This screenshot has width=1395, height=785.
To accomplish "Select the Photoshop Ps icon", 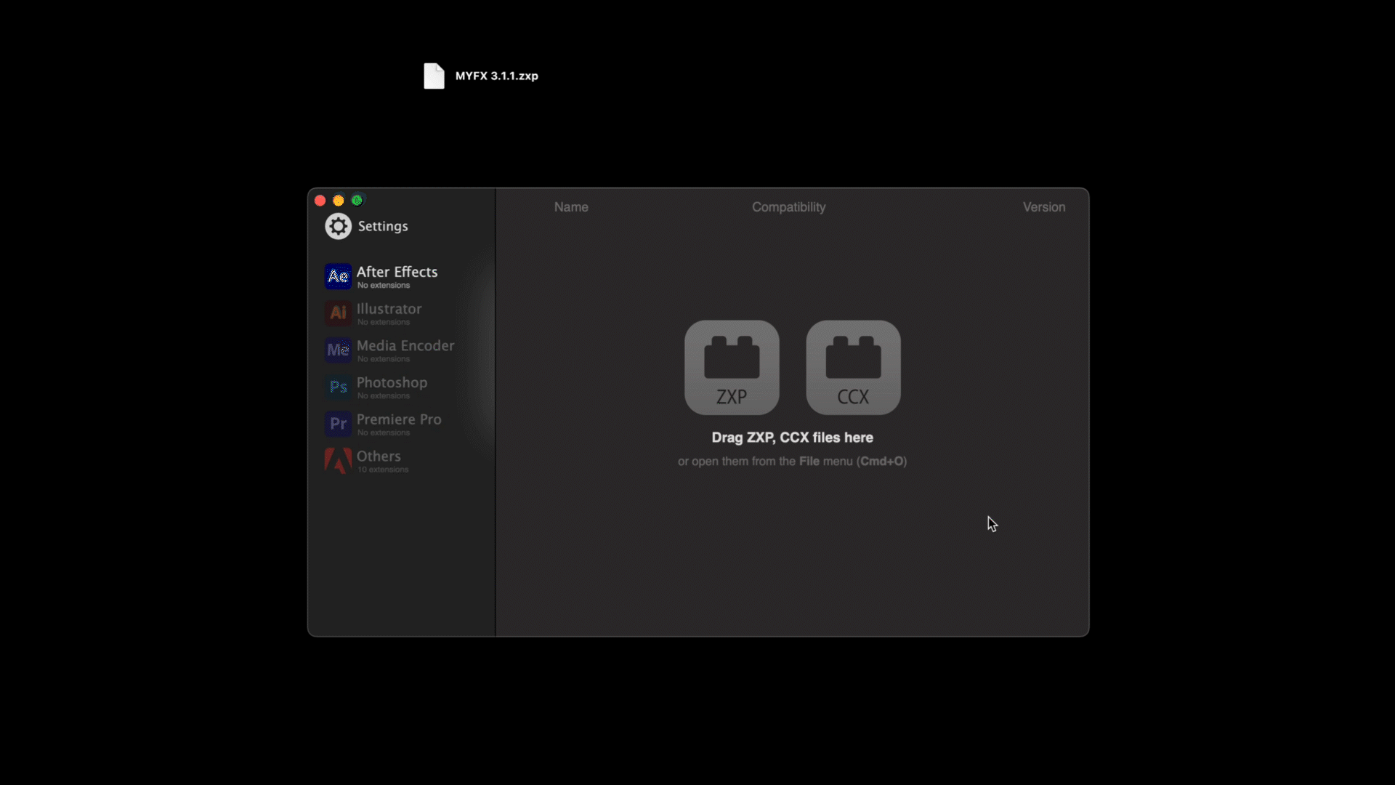I will 338,387.
